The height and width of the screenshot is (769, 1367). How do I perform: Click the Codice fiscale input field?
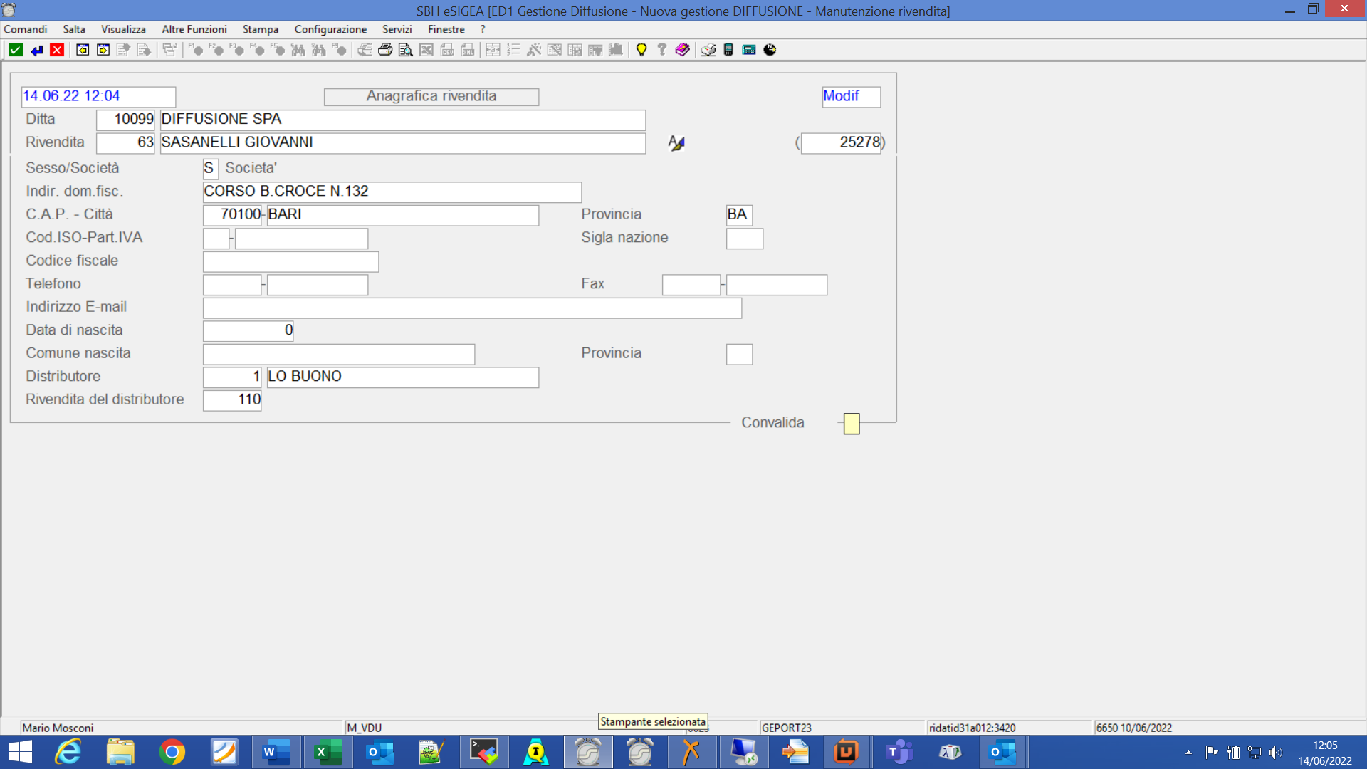[290, 261]
